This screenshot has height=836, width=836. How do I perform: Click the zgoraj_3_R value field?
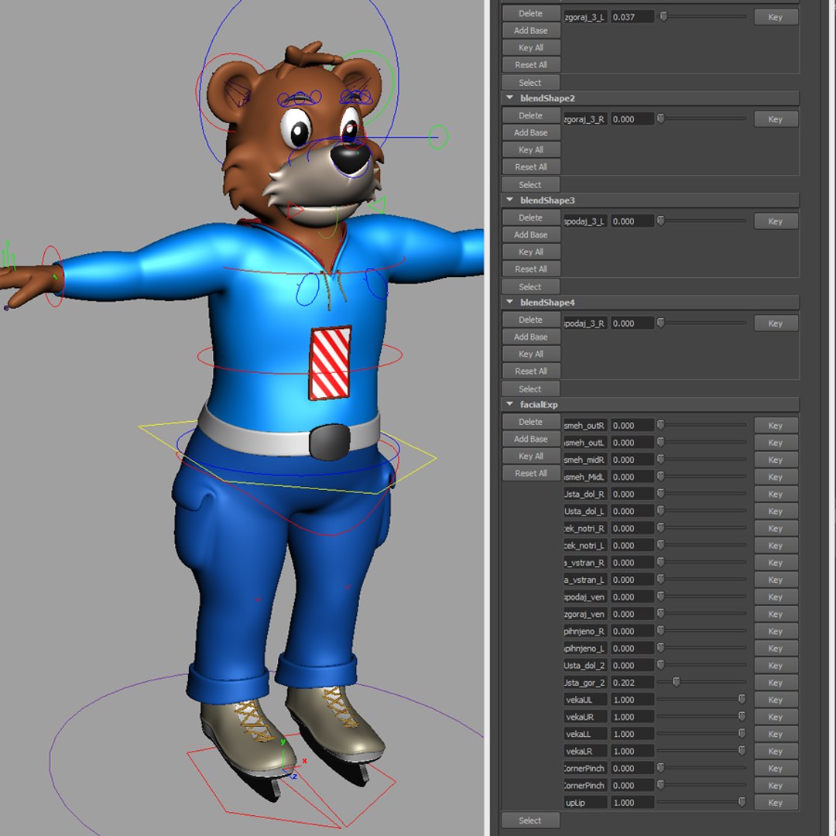click(x=632, y=119)
